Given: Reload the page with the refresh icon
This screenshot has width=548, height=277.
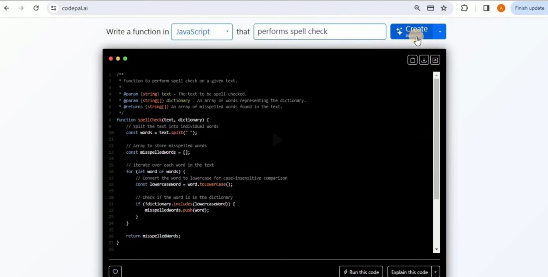Looking at the screenshot, I should click(36, 8).
